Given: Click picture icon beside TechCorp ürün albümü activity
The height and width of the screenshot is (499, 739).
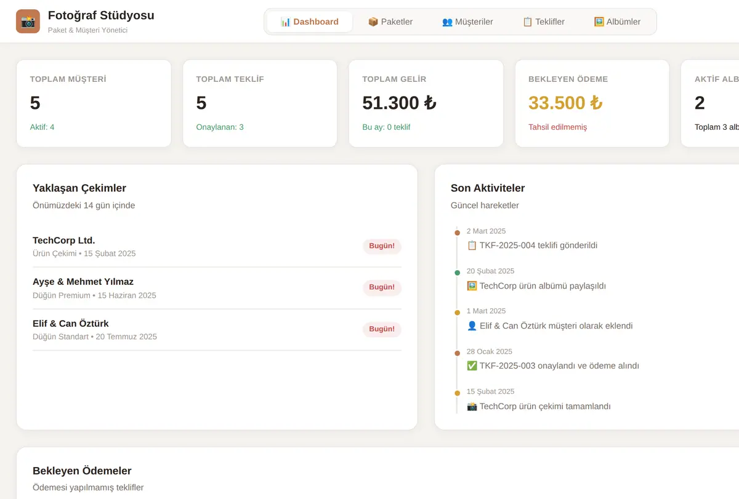Looking at the screenshot, I should point(472,286).
